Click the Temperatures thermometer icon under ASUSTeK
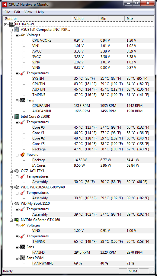This screenshot has width=157, height=276. [23, 73]
